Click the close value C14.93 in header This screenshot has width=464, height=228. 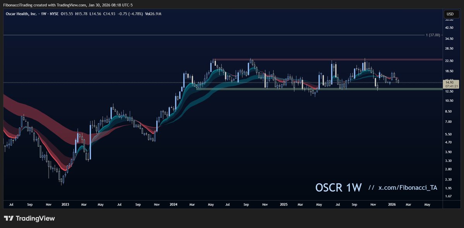(x=110, y=14)
